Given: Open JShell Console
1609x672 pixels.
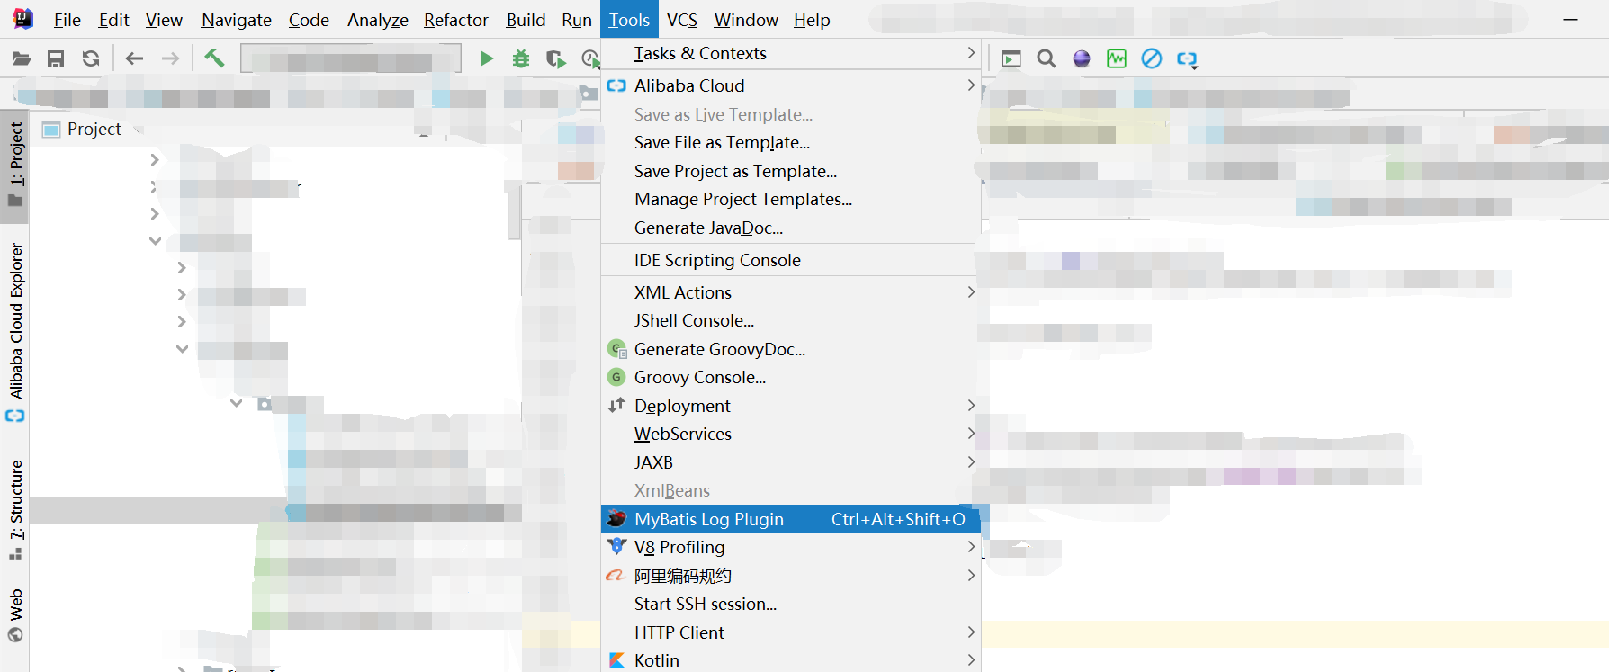Looking at the screenshot, I should click(x=791, y=320).
